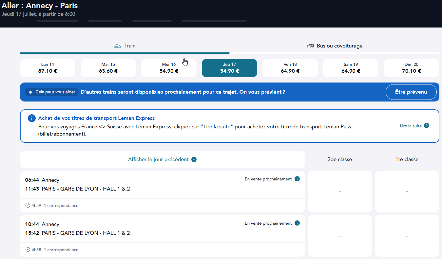The width and height of the screenshot is (442, 259).
Task: Select 2de classe cell for 10:44 train
Action: click(x=340, y=236)
